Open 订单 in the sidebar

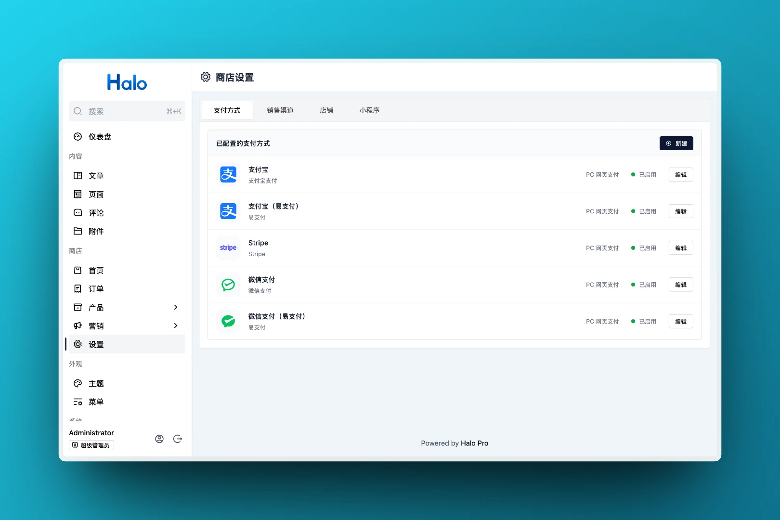(x=127, y=288)
